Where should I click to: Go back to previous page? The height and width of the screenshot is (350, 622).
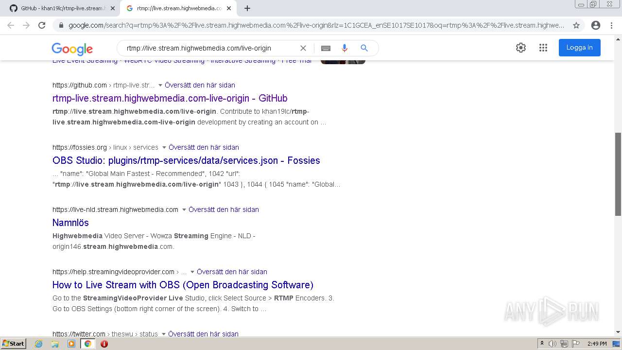coord(11,25)
